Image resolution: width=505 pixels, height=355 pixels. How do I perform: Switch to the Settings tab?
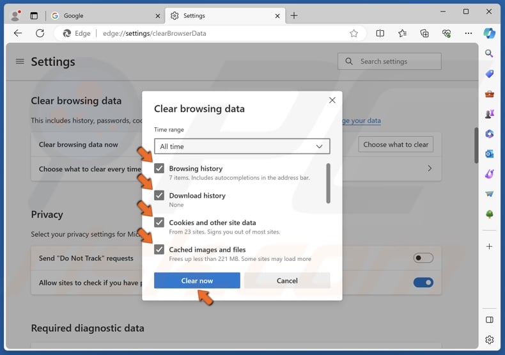click(x=224, y=15)
